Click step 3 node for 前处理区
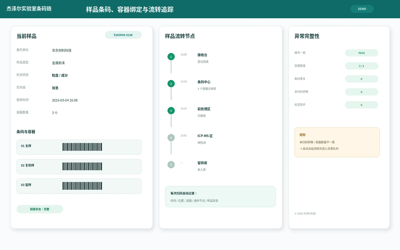This screenshot has width=400, height=250. (x=171, y=111)
